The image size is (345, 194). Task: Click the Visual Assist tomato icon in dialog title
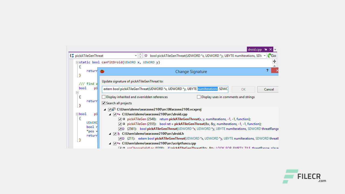(x=102, y=71)
